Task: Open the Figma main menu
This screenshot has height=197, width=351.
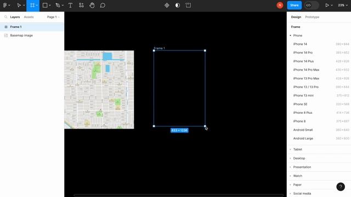Action: click(6, 5)
